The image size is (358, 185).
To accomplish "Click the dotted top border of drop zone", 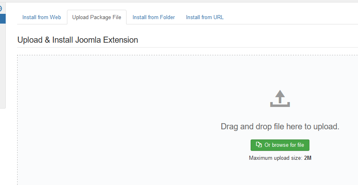I will point(163,55).
